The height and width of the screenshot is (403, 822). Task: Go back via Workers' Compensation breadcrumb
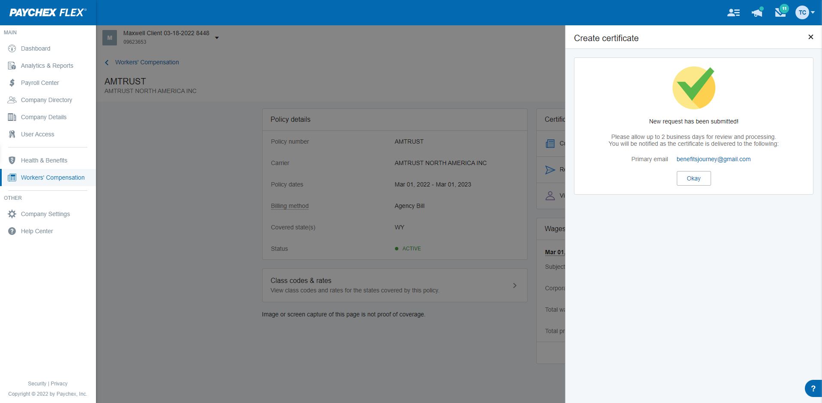pos(147,62)
